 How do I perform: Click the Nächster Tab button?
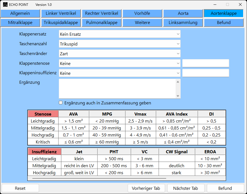tap(185, 188)
